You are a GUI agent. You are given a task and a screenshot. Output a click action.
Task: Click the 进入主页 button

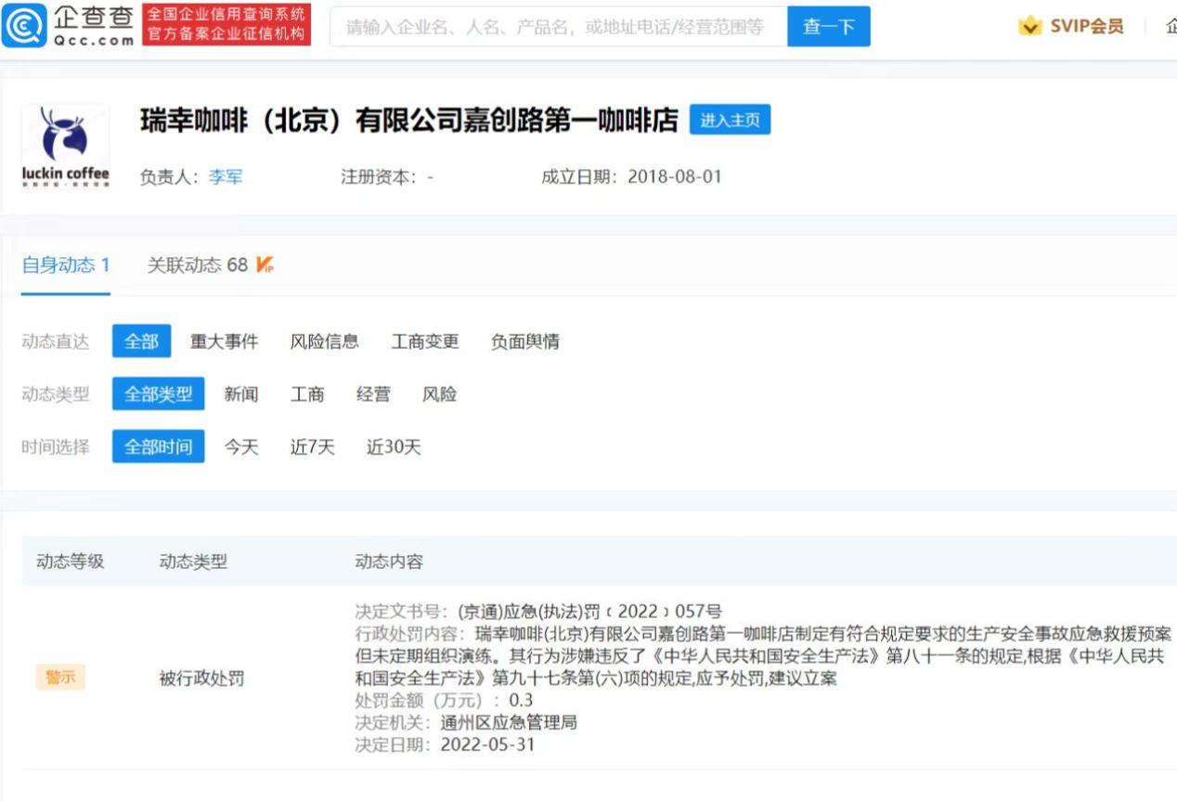click(730, 121)
